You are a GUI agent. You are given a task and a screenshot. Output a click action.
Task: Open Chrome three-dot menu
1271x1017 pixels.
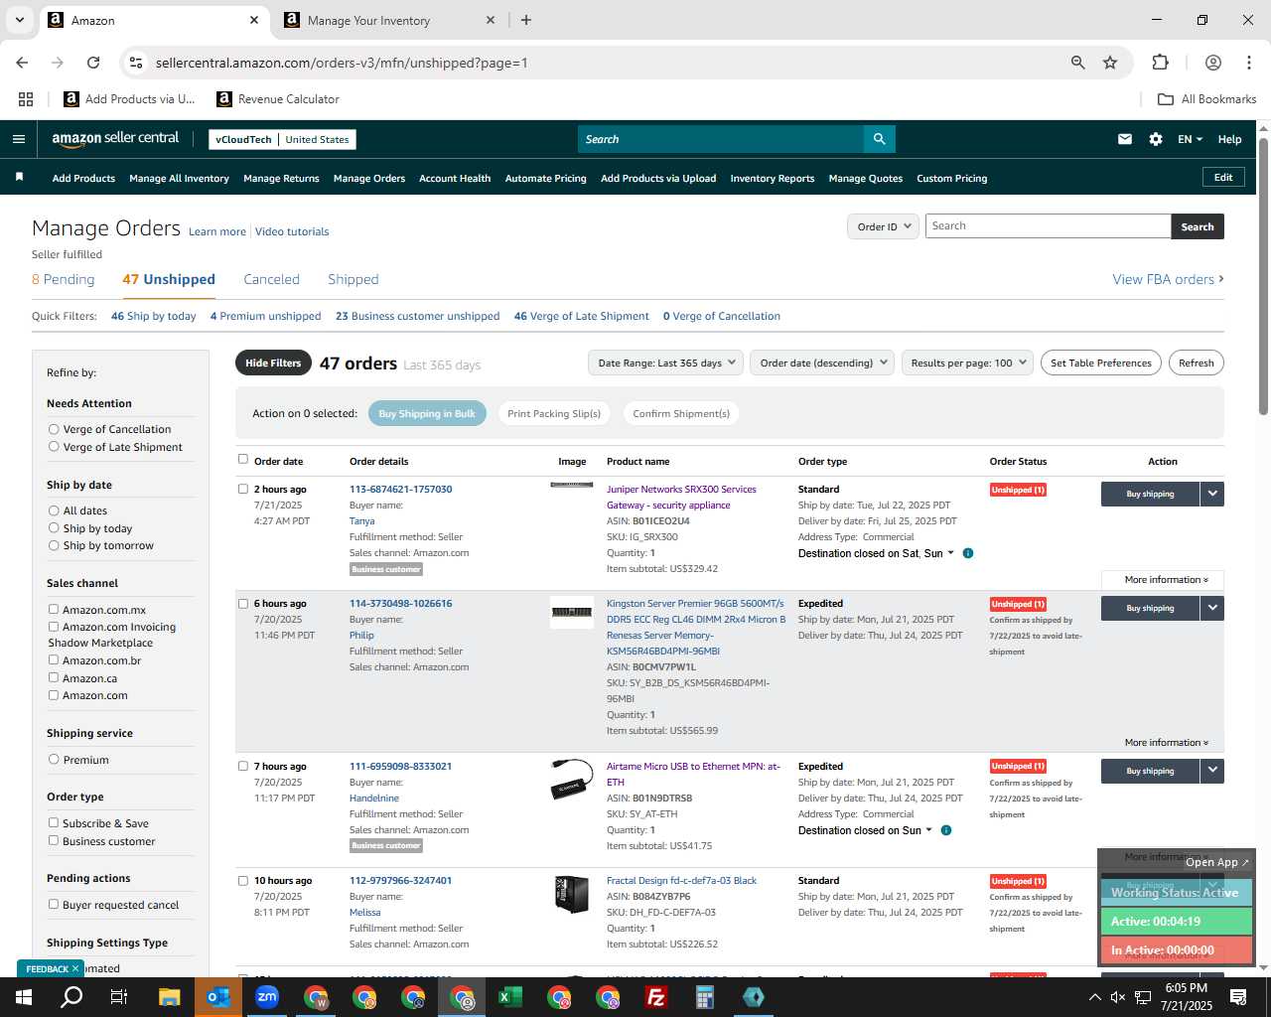tap(1248, 63)
